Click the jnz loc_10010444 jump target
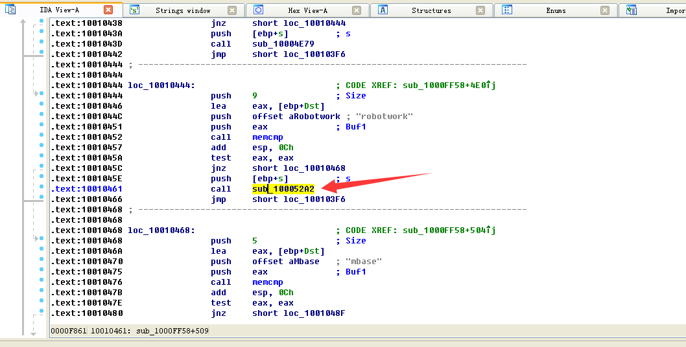 [314, 23]
